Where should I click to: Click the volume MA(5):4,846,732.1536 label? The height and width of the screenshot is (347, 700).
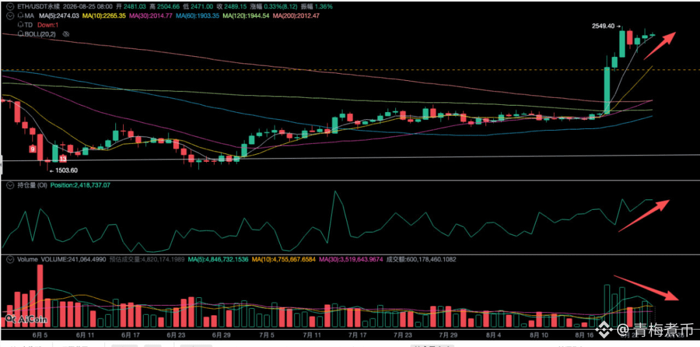tap(218, 259)
